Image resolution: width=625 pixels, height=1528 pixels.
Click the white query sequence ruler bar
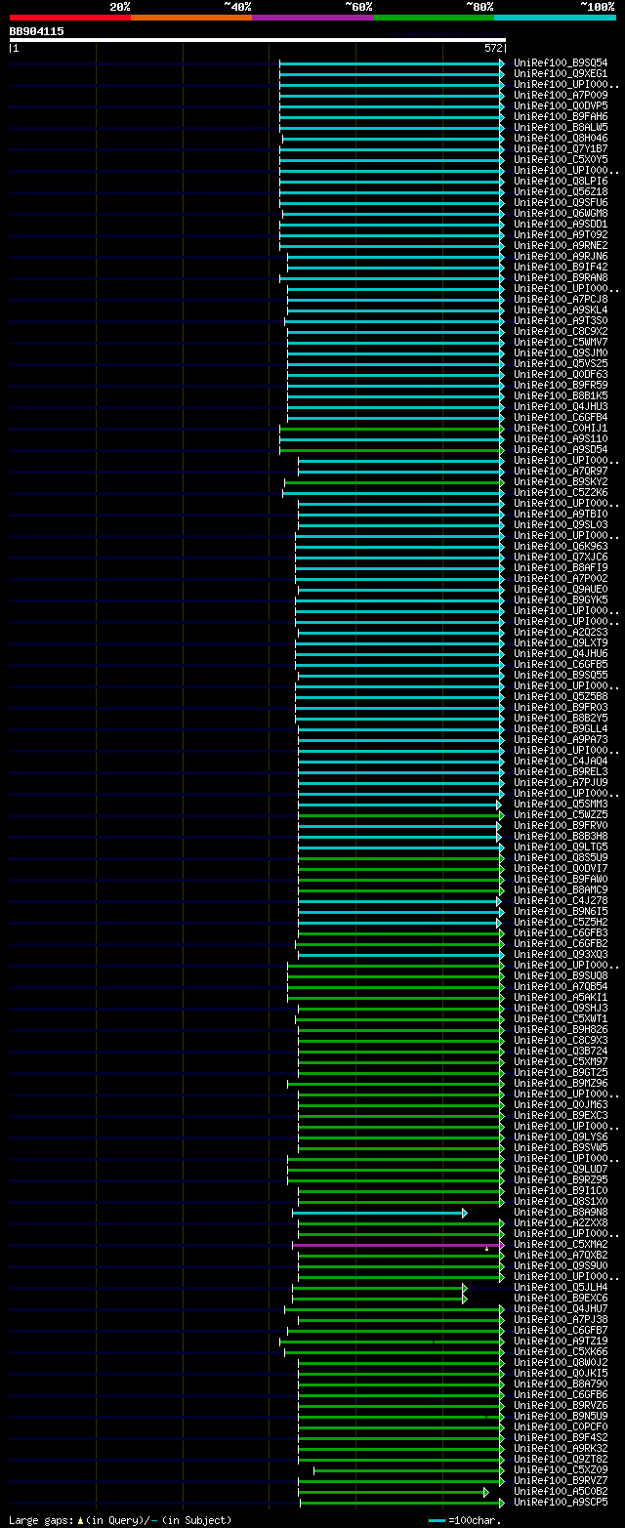point(258,40)
